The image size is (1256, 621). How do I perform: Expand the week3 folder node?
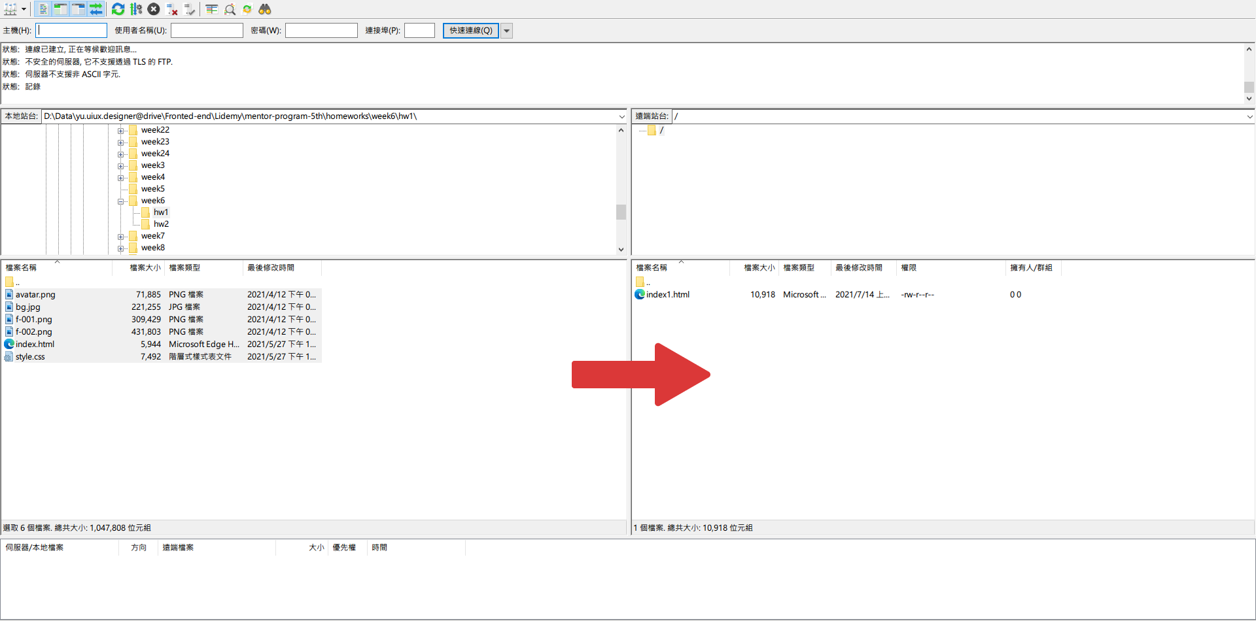[x=120, y=166]
